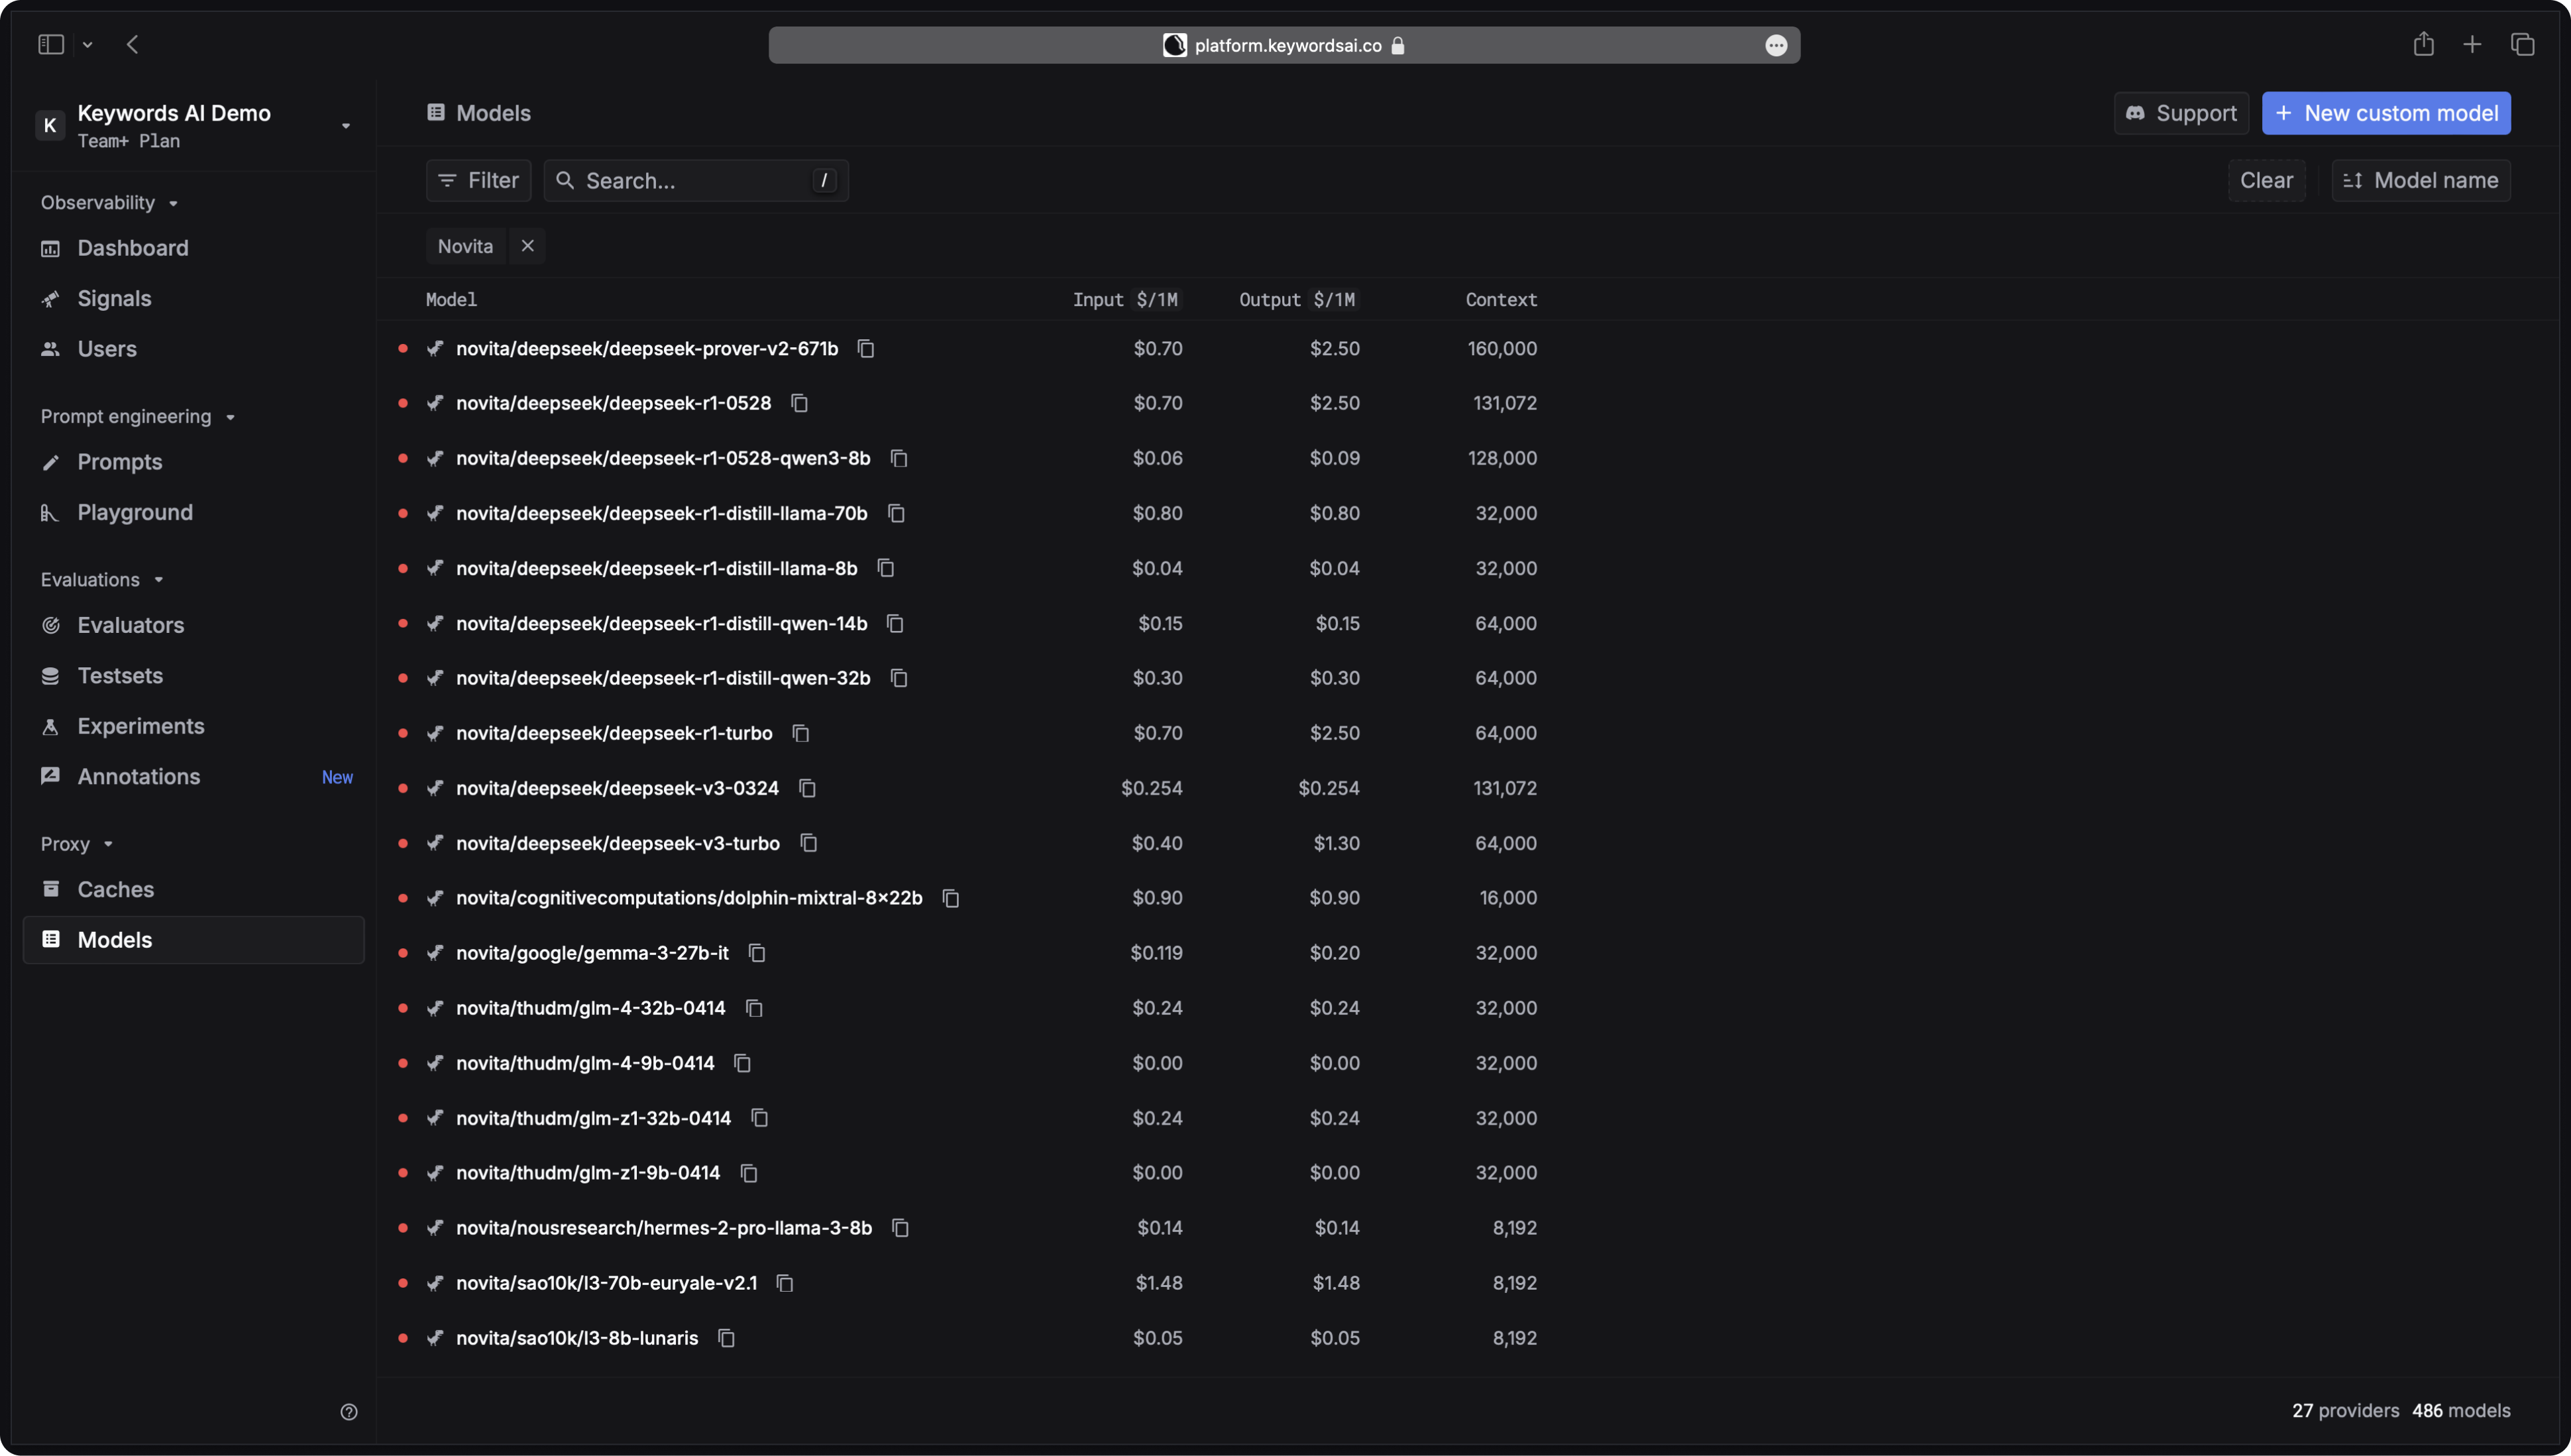This screenshot has height=1456, width=2571.
Task: Open Support button
Action: click(2181, 113)
